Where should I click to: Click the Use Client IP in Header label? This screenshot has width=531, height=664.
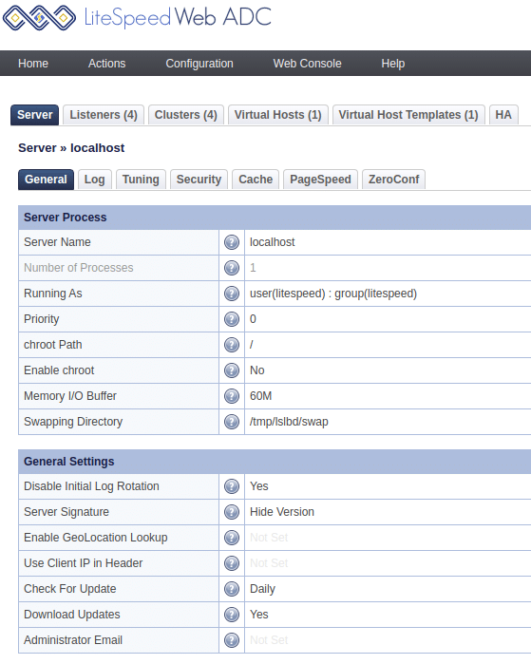[84, 563]
